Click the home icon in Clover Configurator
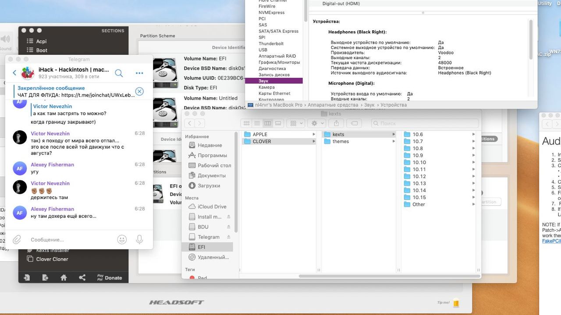Viewport: 561px width, 315px height. pyautogui.click(x=64, y=277)
